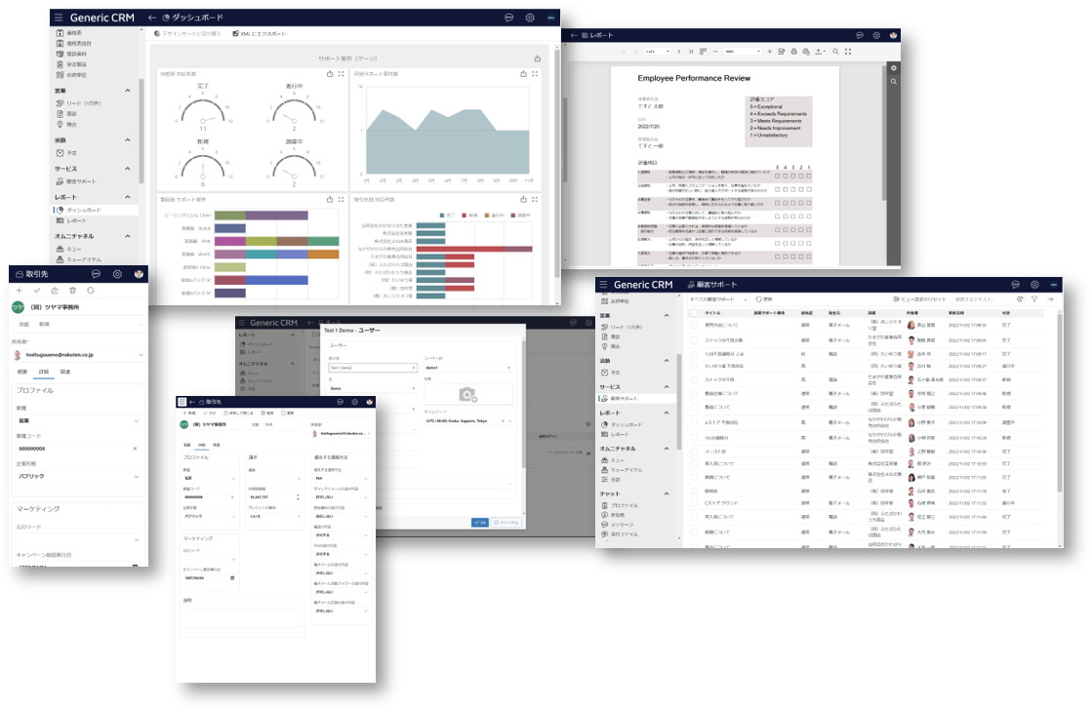This screenshot has width=1092, height=711.
Task: Click the 調査中 gauge in dashboard
Action: tap(294, 166)
